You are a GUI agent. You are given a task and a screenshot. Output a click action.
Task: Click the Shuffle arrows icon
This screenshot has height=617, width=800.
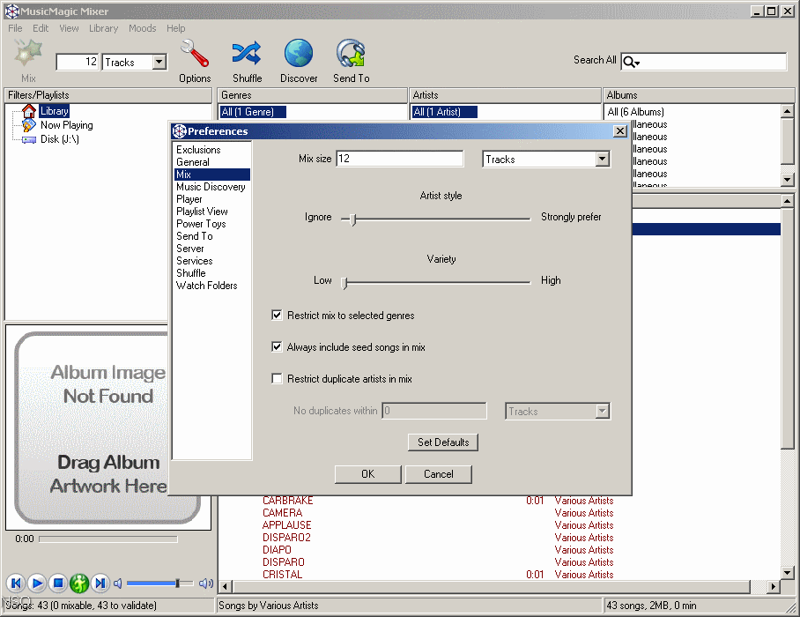tap(247, 53)
